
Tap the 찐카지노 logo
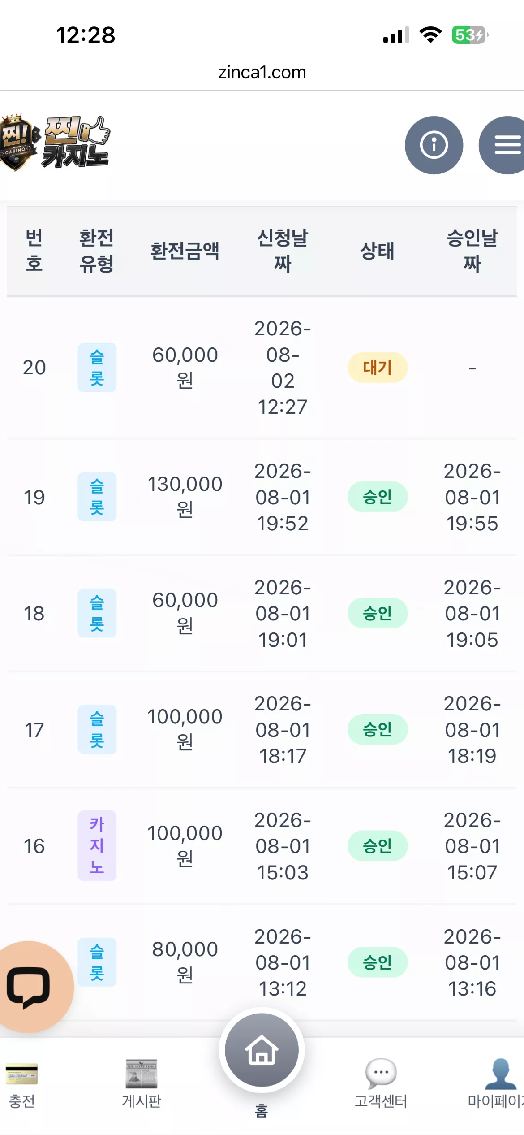coord(55,142)
